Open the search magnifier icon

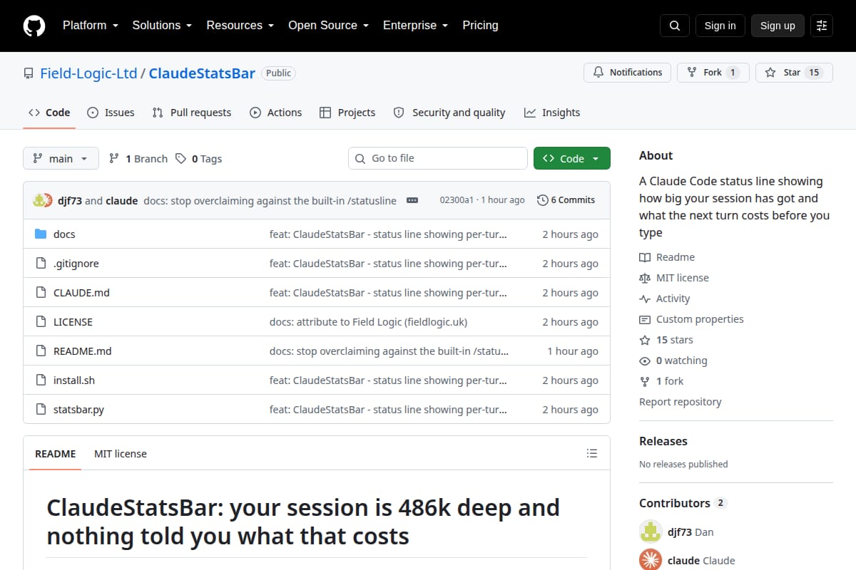[675, 26]
